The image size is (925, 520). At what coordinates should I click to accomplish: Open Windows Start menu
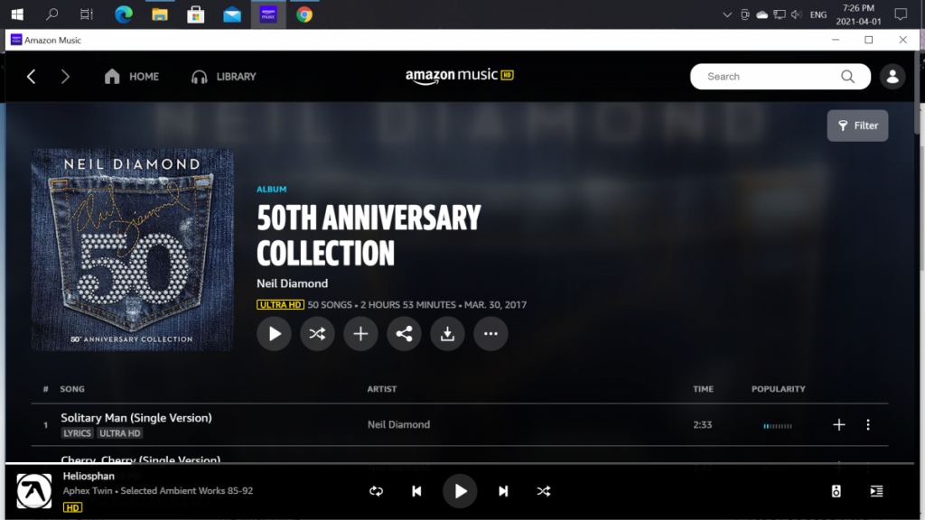pyautogui.click(x=17, y=14)
